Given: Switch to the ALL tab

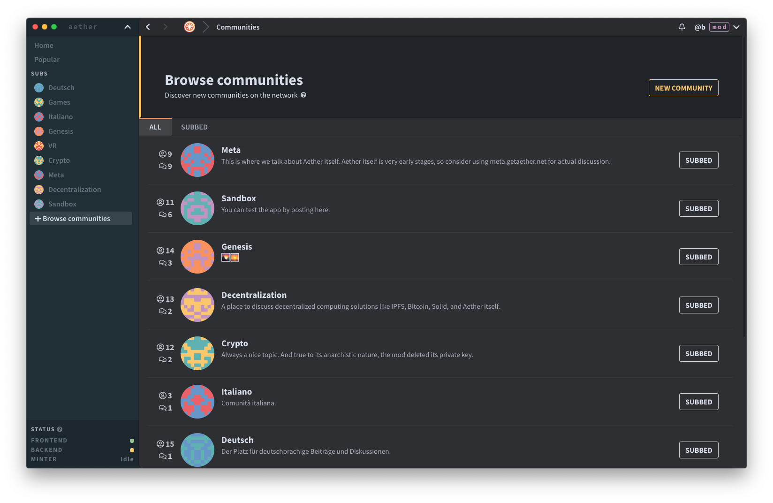Looking at the screenshot, I should [x=155, y=127].
